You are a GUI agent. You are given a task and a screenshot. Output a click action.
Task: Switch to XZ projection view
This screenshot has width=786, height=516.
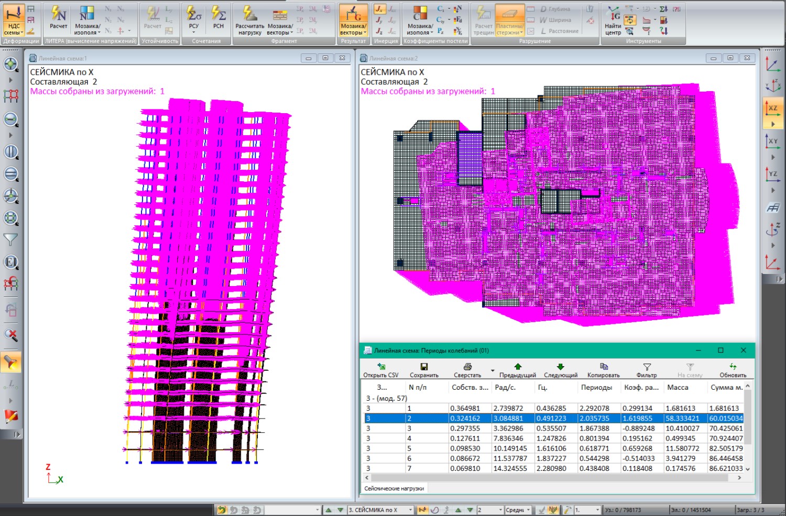pyautogui.click(x=773, y=108)
